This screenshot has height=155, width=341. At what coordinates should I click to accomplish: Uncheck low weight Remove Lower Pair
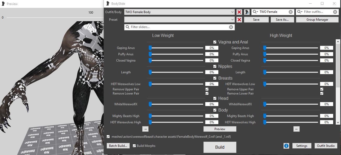pyautogui.click(x=207, y=93)
